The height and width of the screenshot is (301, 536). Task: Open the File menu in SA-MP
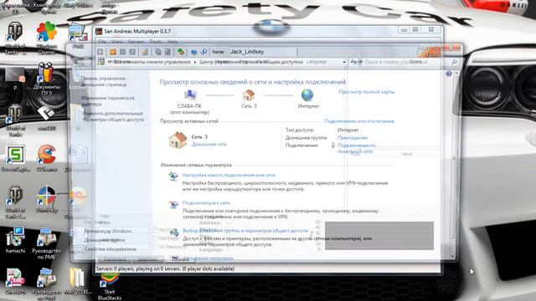[x=102, y=42]
